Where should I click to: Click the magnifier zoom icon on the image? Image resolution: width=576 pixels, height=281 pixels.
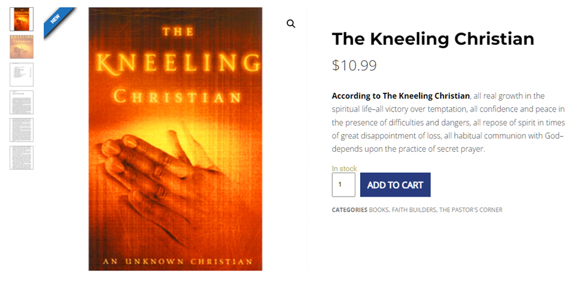click(291, 24)
